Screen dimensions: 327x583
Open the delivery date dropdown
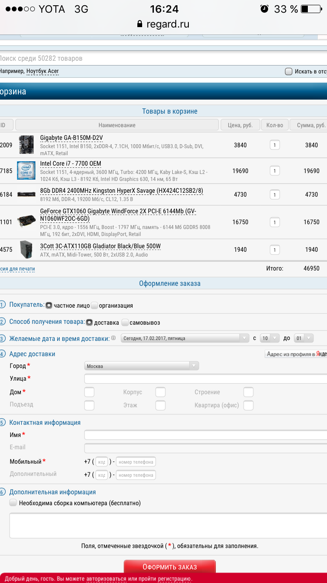[184, 338]
